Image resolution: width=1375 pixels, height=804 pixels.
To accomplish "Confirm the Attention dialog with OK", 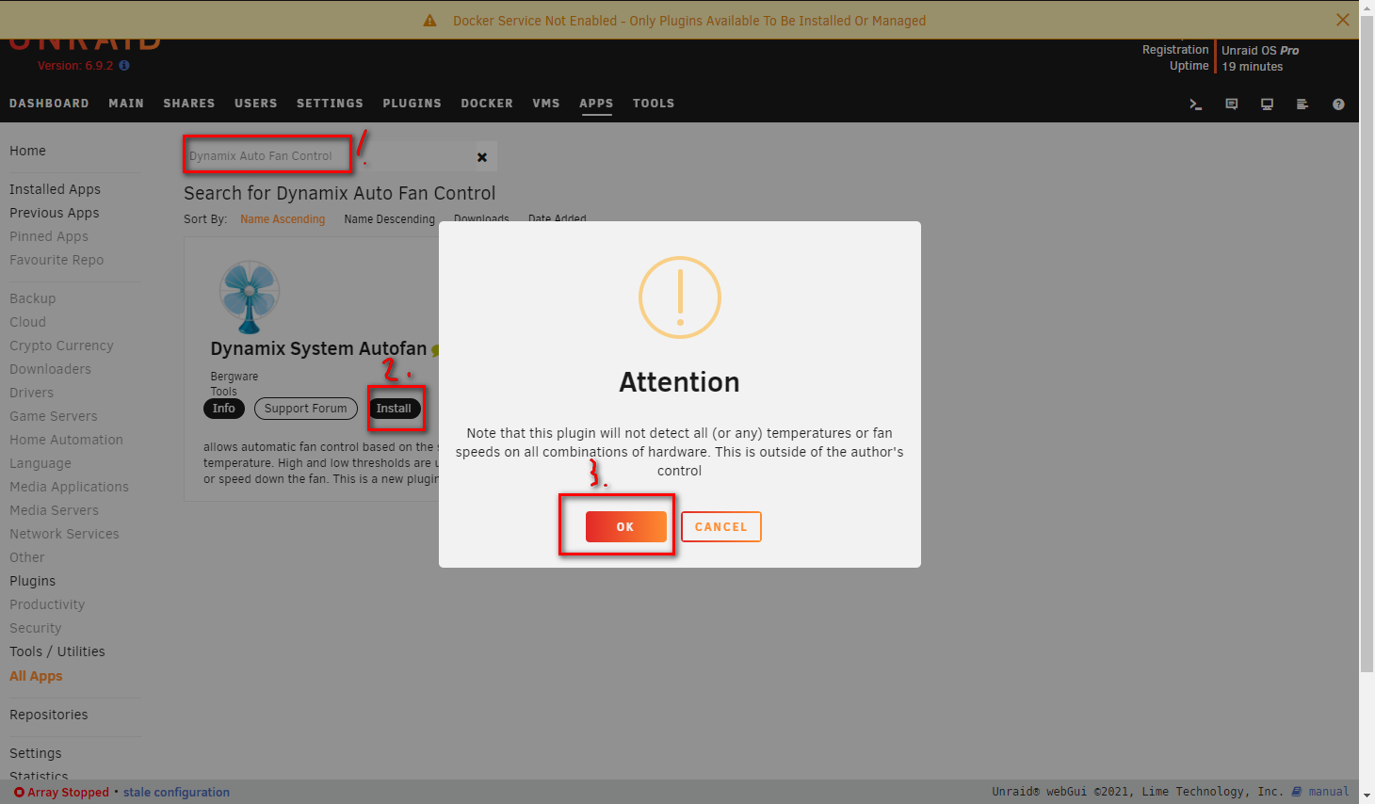I will 625,527.
